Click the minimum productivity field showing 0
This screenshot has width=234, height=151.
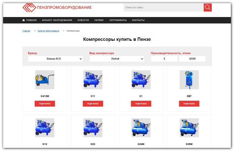(x=164, y=59)
